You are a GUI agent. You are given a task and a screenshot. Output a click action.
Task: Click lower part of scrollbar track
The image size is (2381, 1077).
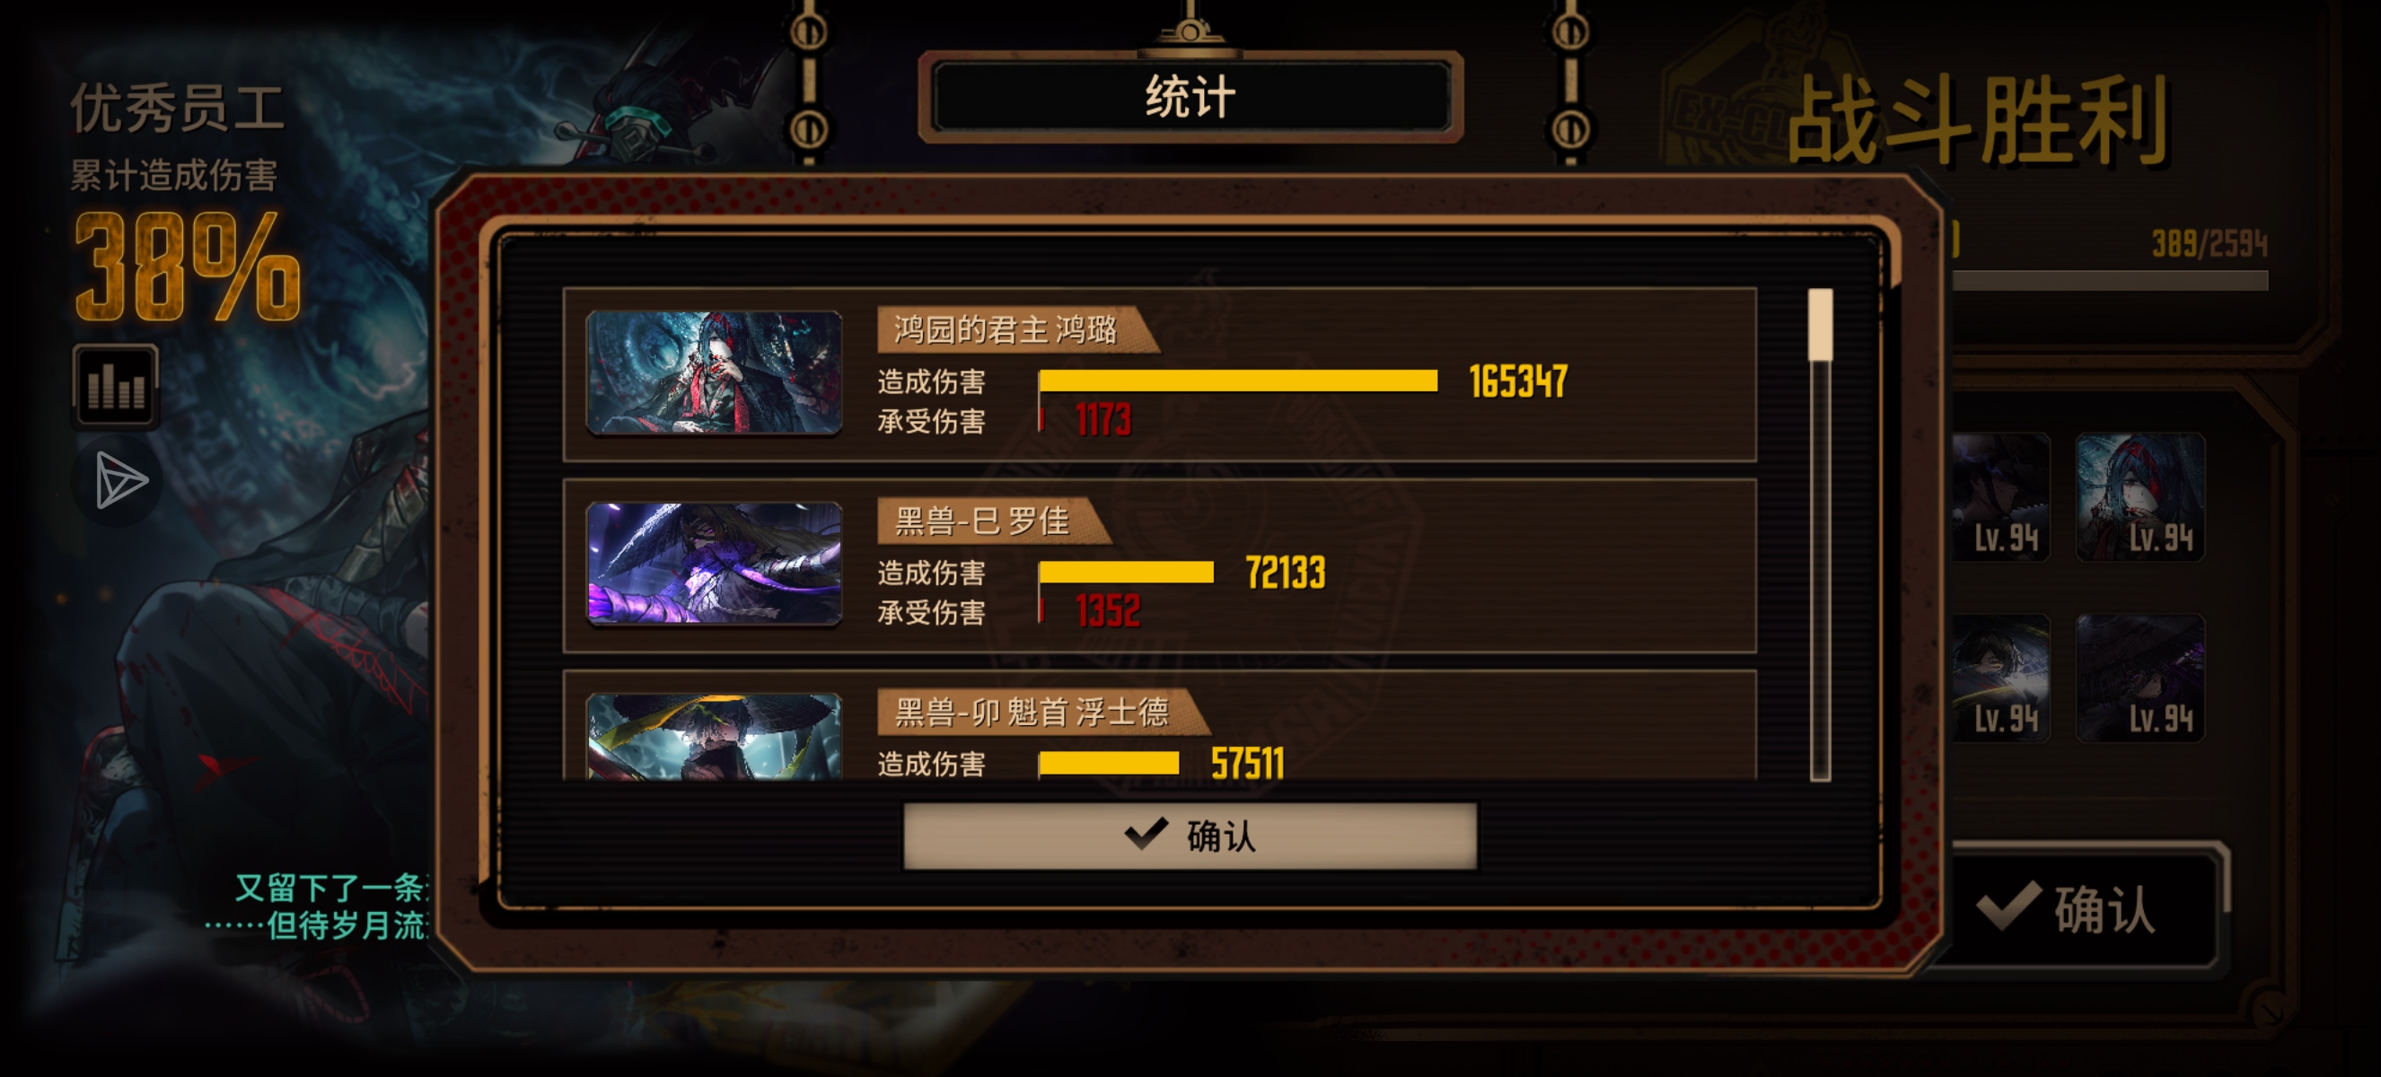[x=1820, y=646]
